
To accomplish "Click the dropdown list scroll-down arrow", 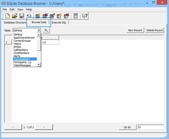I will tap(39, 65).
